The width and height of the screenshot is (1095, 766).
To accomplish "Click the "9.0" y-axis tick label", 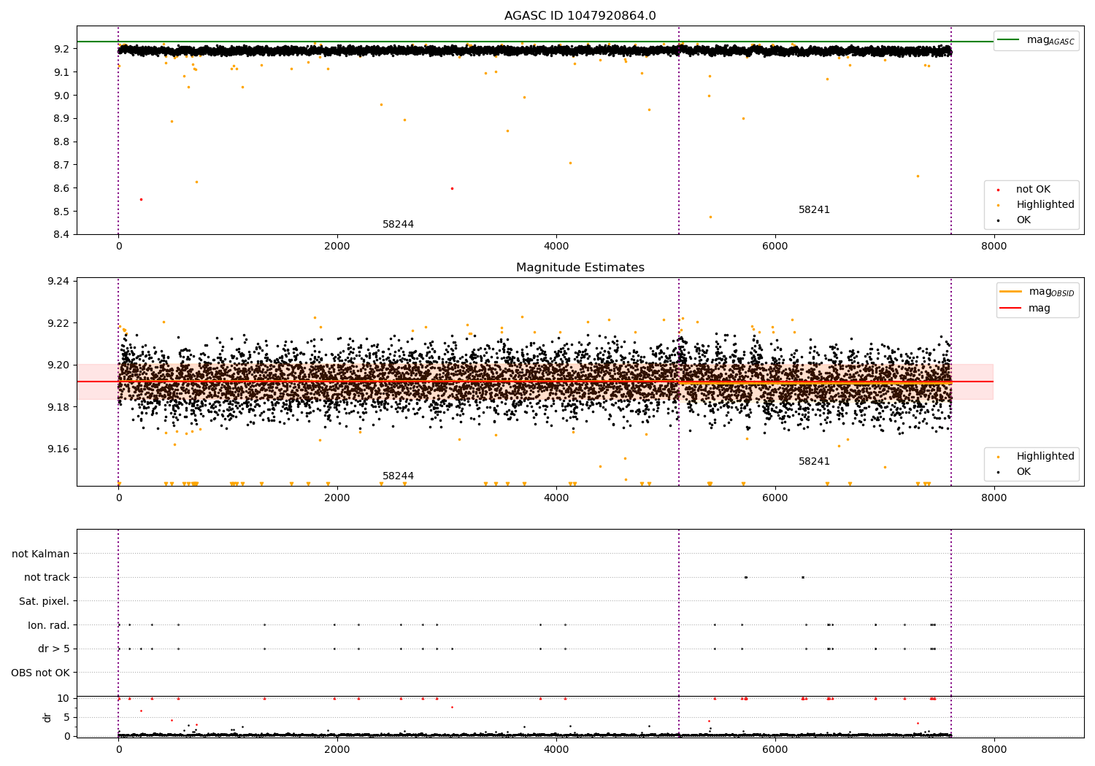I will (x=61, y=96).
